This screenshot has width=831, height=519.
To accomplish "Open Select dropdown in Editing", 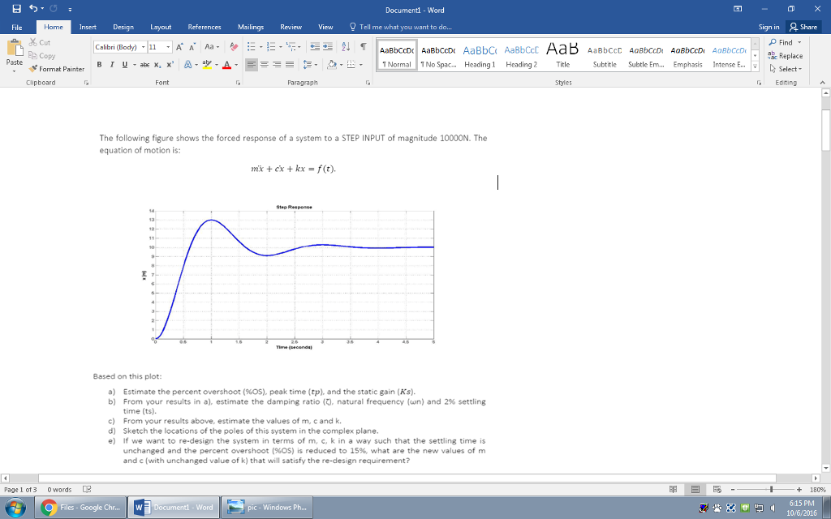I will (x=786, y=69).
